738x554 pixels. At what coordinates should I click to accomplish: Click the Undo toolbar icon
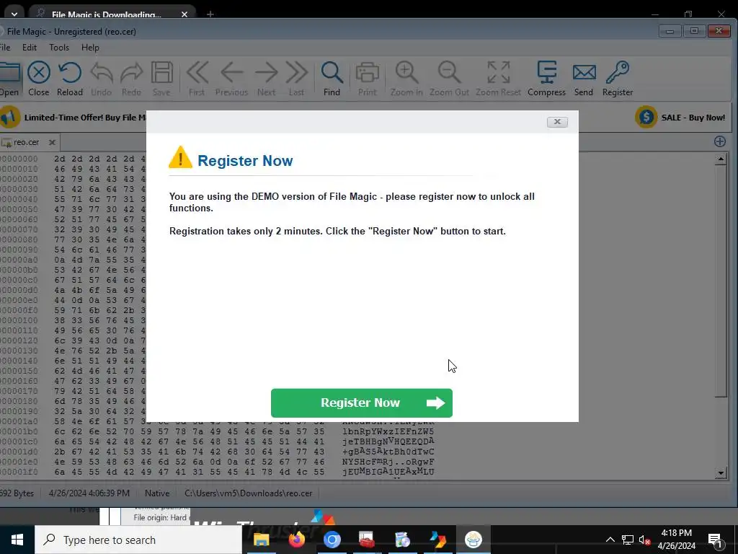tap(101, 79)
